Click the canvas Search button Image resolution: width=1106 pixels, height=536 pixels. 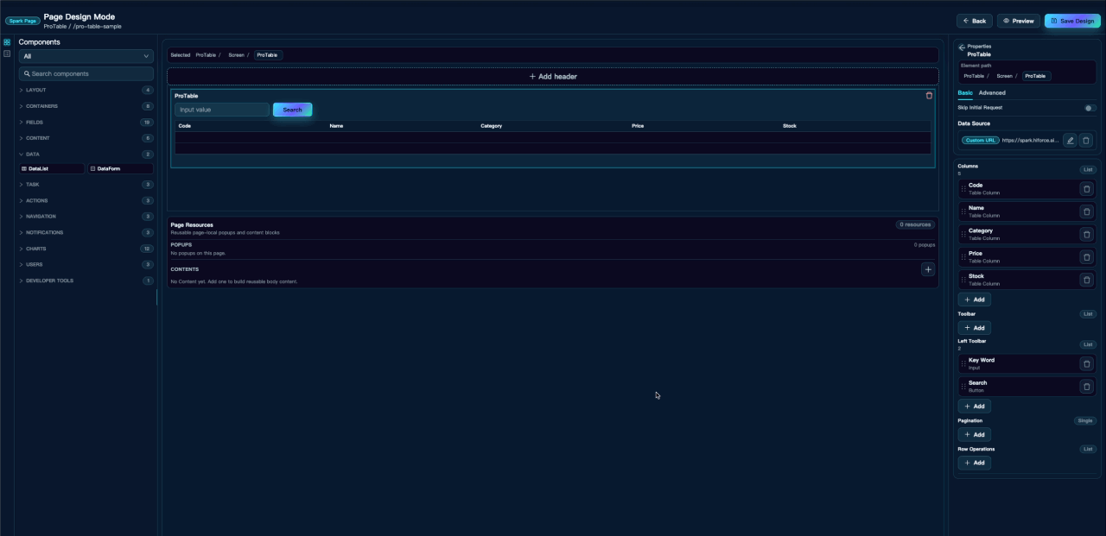coord(292,110)
